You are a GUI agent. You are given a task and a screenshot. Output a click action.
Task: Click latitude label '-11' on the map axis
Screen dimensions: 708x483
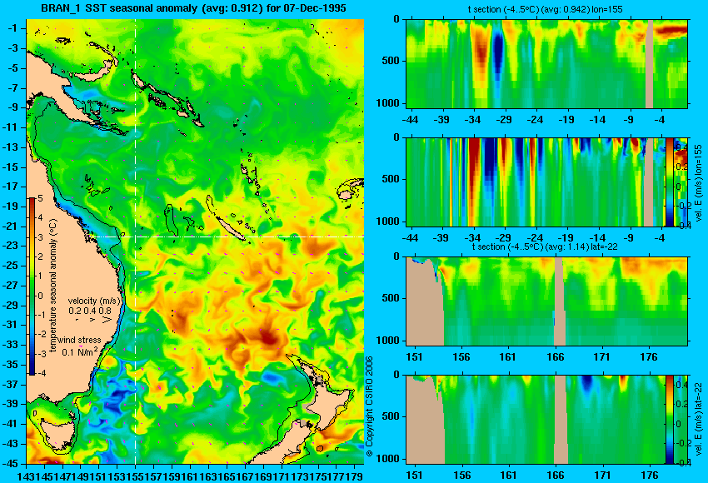(12, 127)
